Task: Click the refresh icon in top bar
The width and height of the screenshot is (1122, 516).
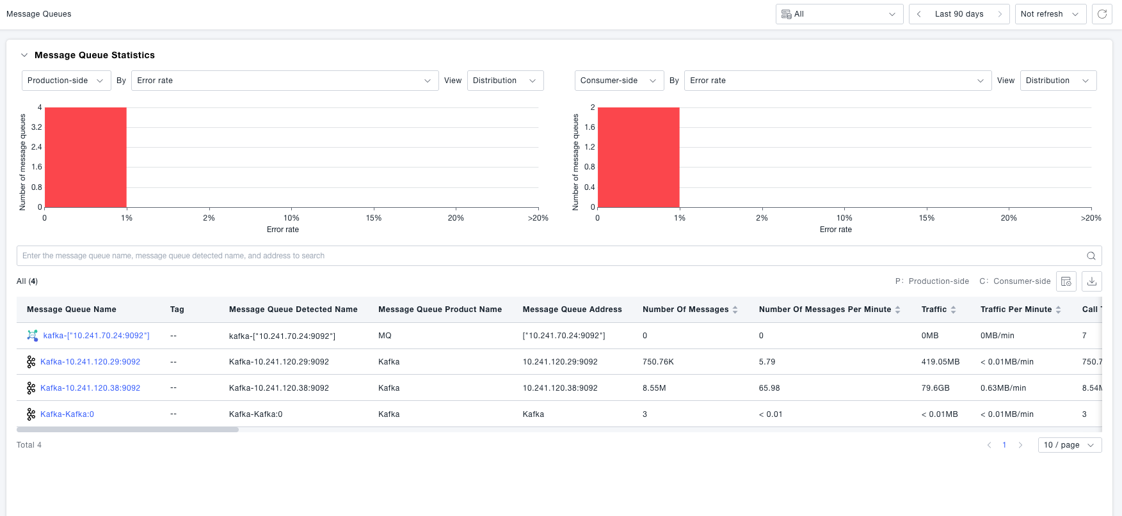Action: coord(1102,14)
